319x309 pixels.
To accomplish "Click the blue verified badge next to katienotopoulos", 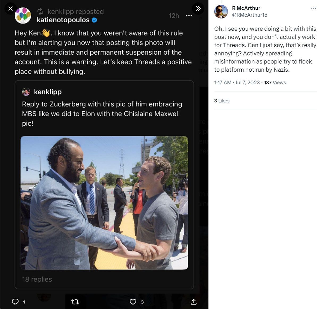I will pyautogui.click(x=94, y=20).
